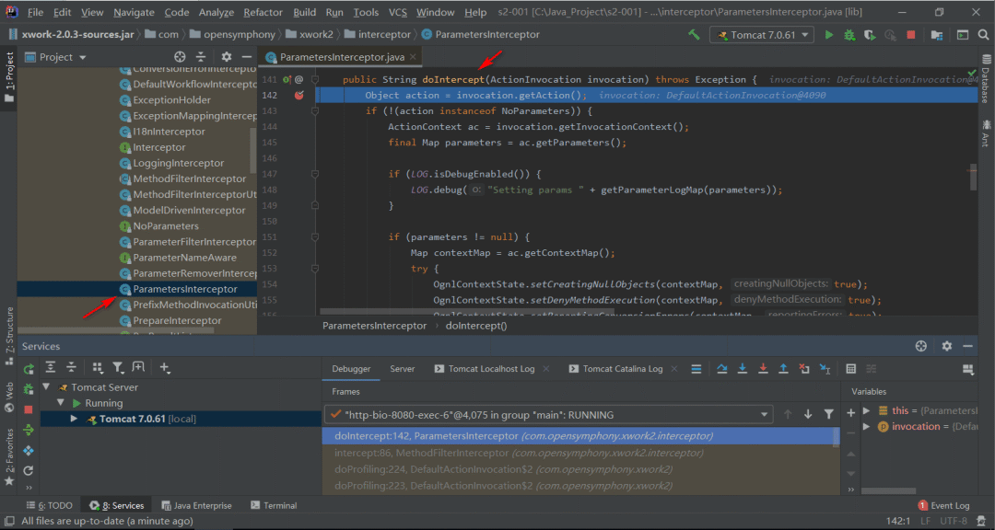Select intercept:86 MethodFilterInterceptor frame
Image resolution: width=995 pixels, height=530 pixels.
580,453
